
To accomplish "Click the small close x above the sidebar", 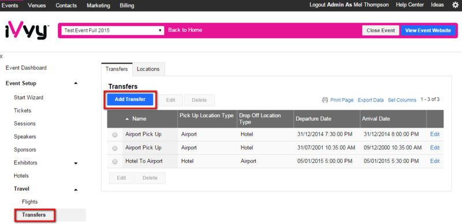I will tap(1, 56).
